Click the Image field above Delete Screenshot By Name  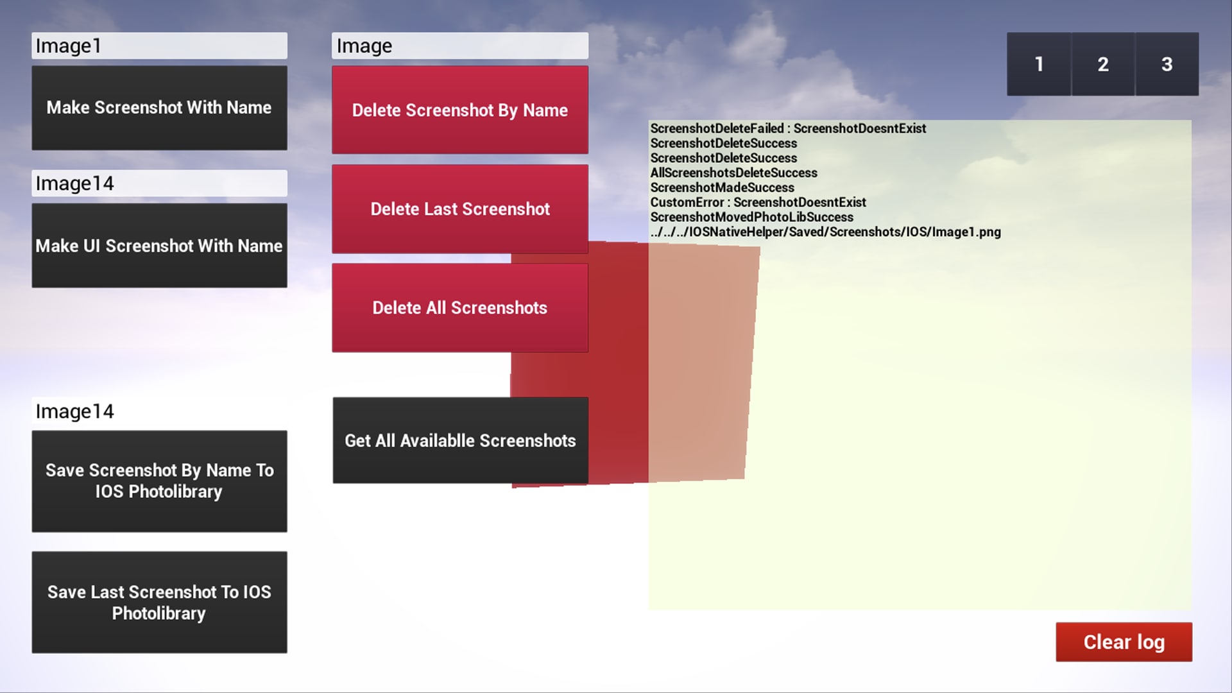tap(459, 45)
